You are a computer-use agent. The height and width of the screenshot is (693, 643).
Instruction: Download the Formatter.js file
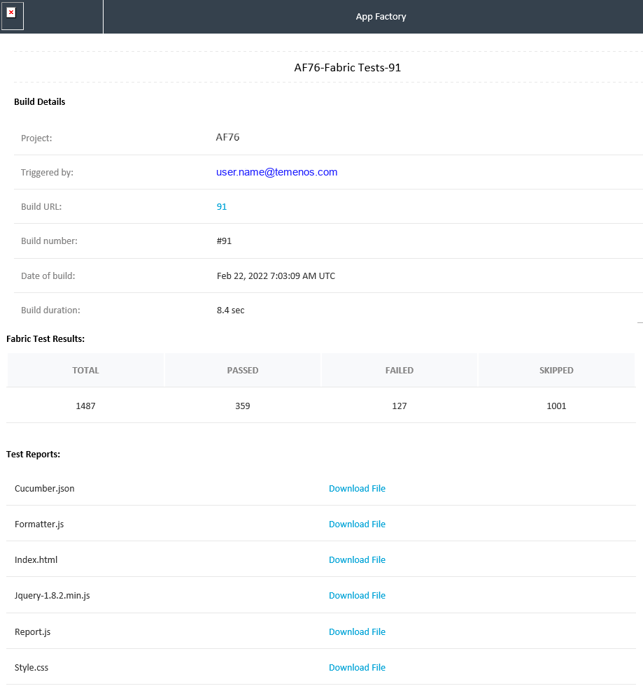[x=357, y=524]
